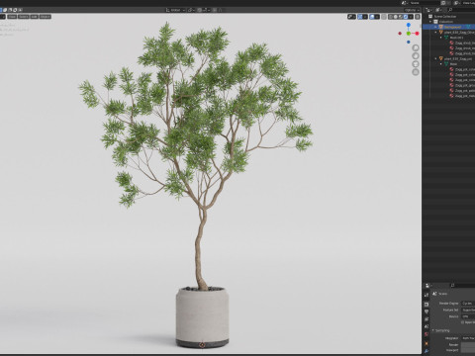Expand the Background object row
This screenshot has width=475, height=356.
coord(435,27)
